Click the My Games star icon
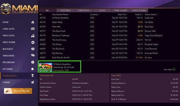180x106 pixels. tap(32, 69)
